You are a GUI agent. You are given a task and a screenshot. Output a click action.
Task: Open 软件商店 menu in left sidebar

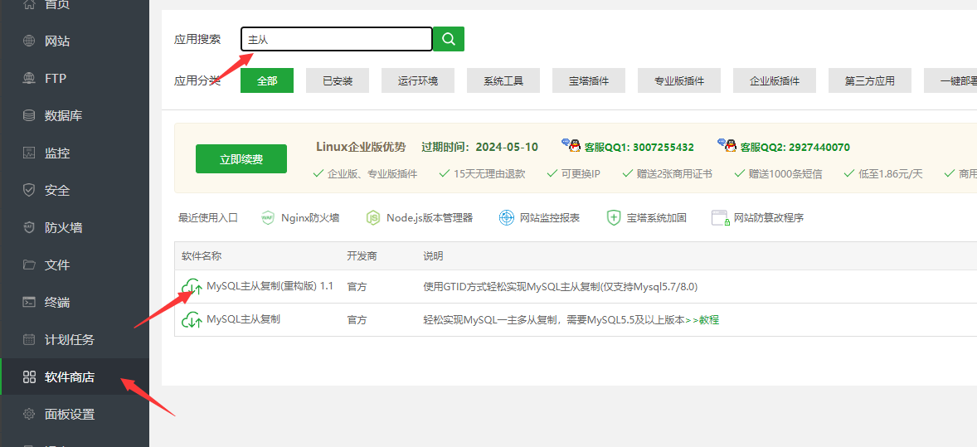click(75, 377)
